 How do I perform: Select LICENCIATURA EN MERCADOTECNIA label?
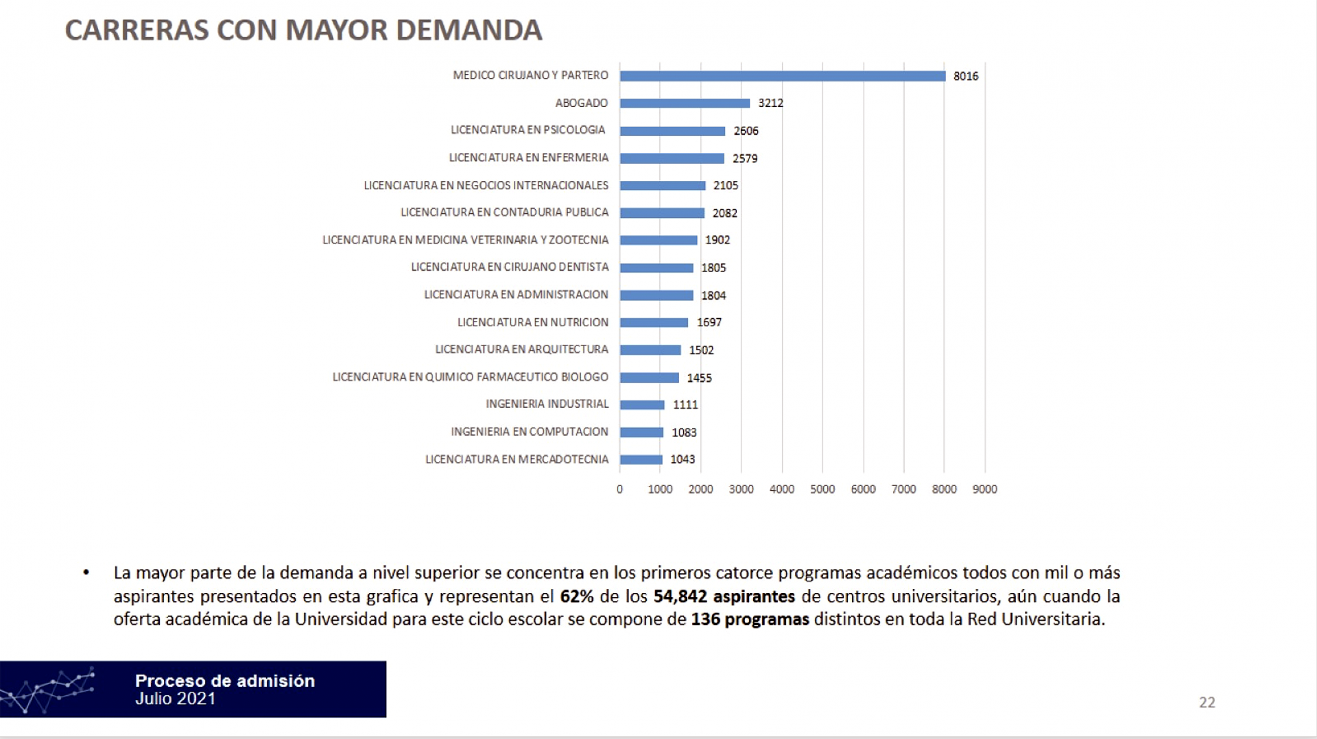(x=517, y=459)
